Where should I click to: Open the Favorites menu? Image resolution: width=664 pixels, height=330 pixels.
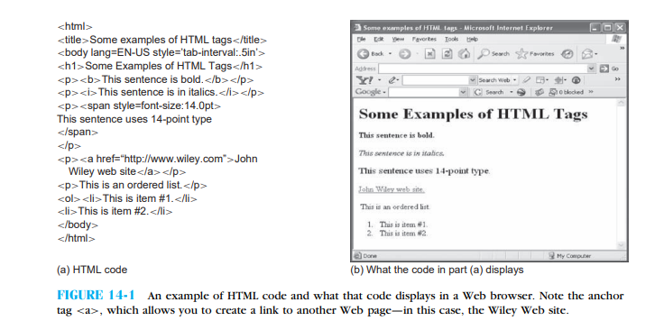click(424, 39)
